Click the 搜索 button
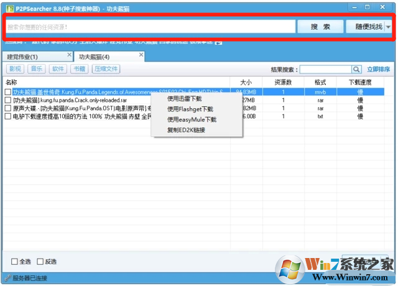 tap(320, 27)
